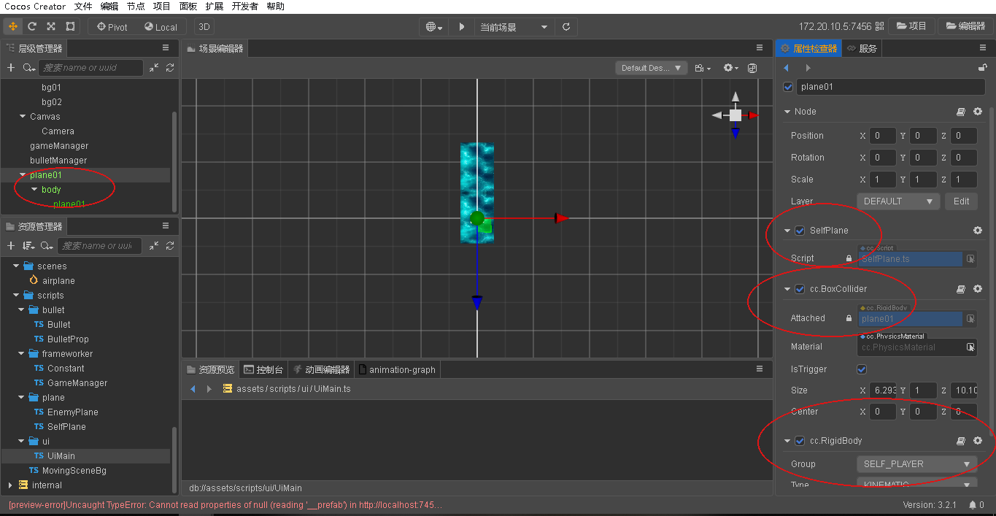Screen dimensions: 996x516
Task: Click the assets panel search field
Action: (x=99, y=245)
